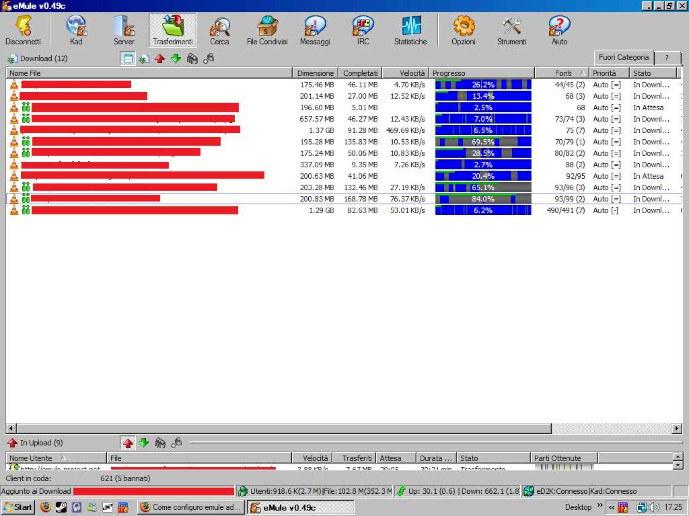Sort by Completati column header
Image resolution: width=689 pixels, height=516 pixels.
pyautogui.click(x=360, y=73)
